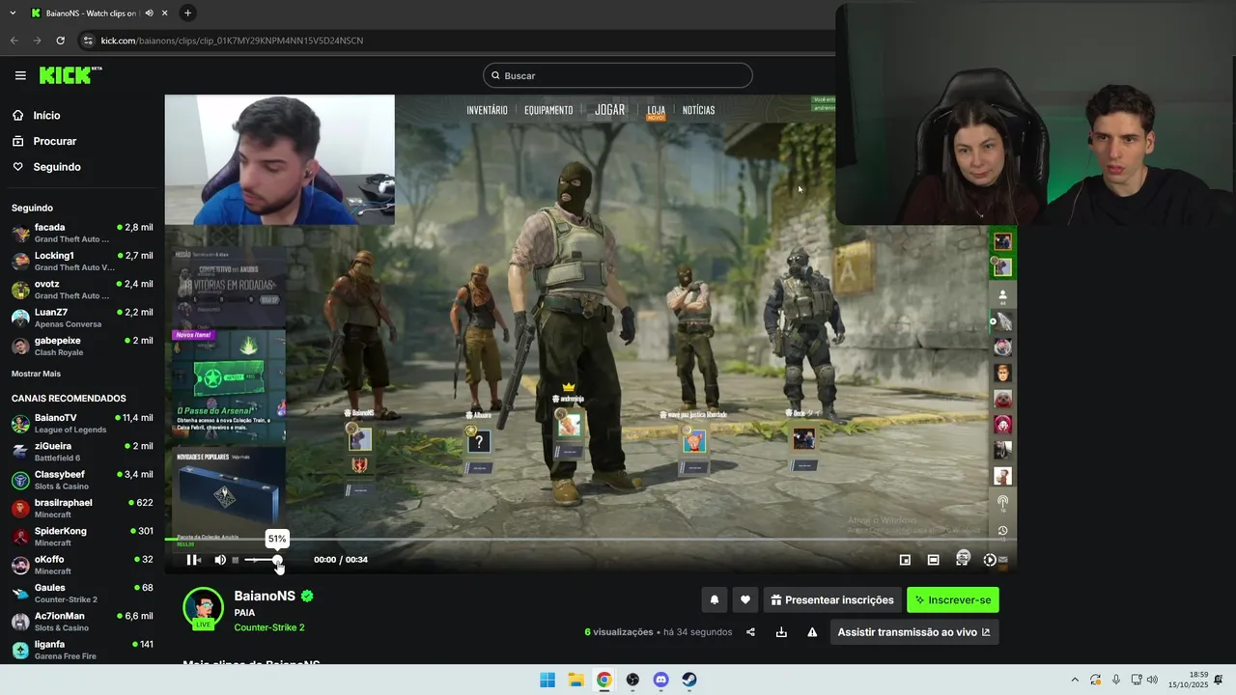Viewport: 1236px width, 695px height.
Task: Follow the channel with the heart button
Action: click(x=744, y=599)
